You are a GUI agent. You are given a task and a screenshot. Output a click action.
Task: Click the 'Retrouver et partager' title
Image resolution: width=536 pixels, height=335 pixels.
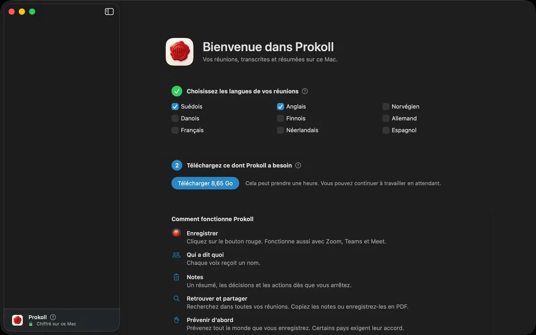pos(217,298)
